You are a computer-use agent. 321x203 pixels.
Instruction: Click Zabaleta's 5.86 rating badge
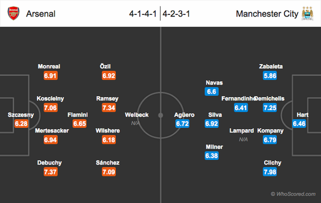270,76
